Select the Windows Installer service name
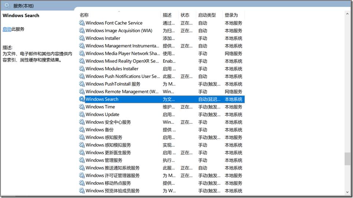 pyautogui.click(x=103, y=38)
